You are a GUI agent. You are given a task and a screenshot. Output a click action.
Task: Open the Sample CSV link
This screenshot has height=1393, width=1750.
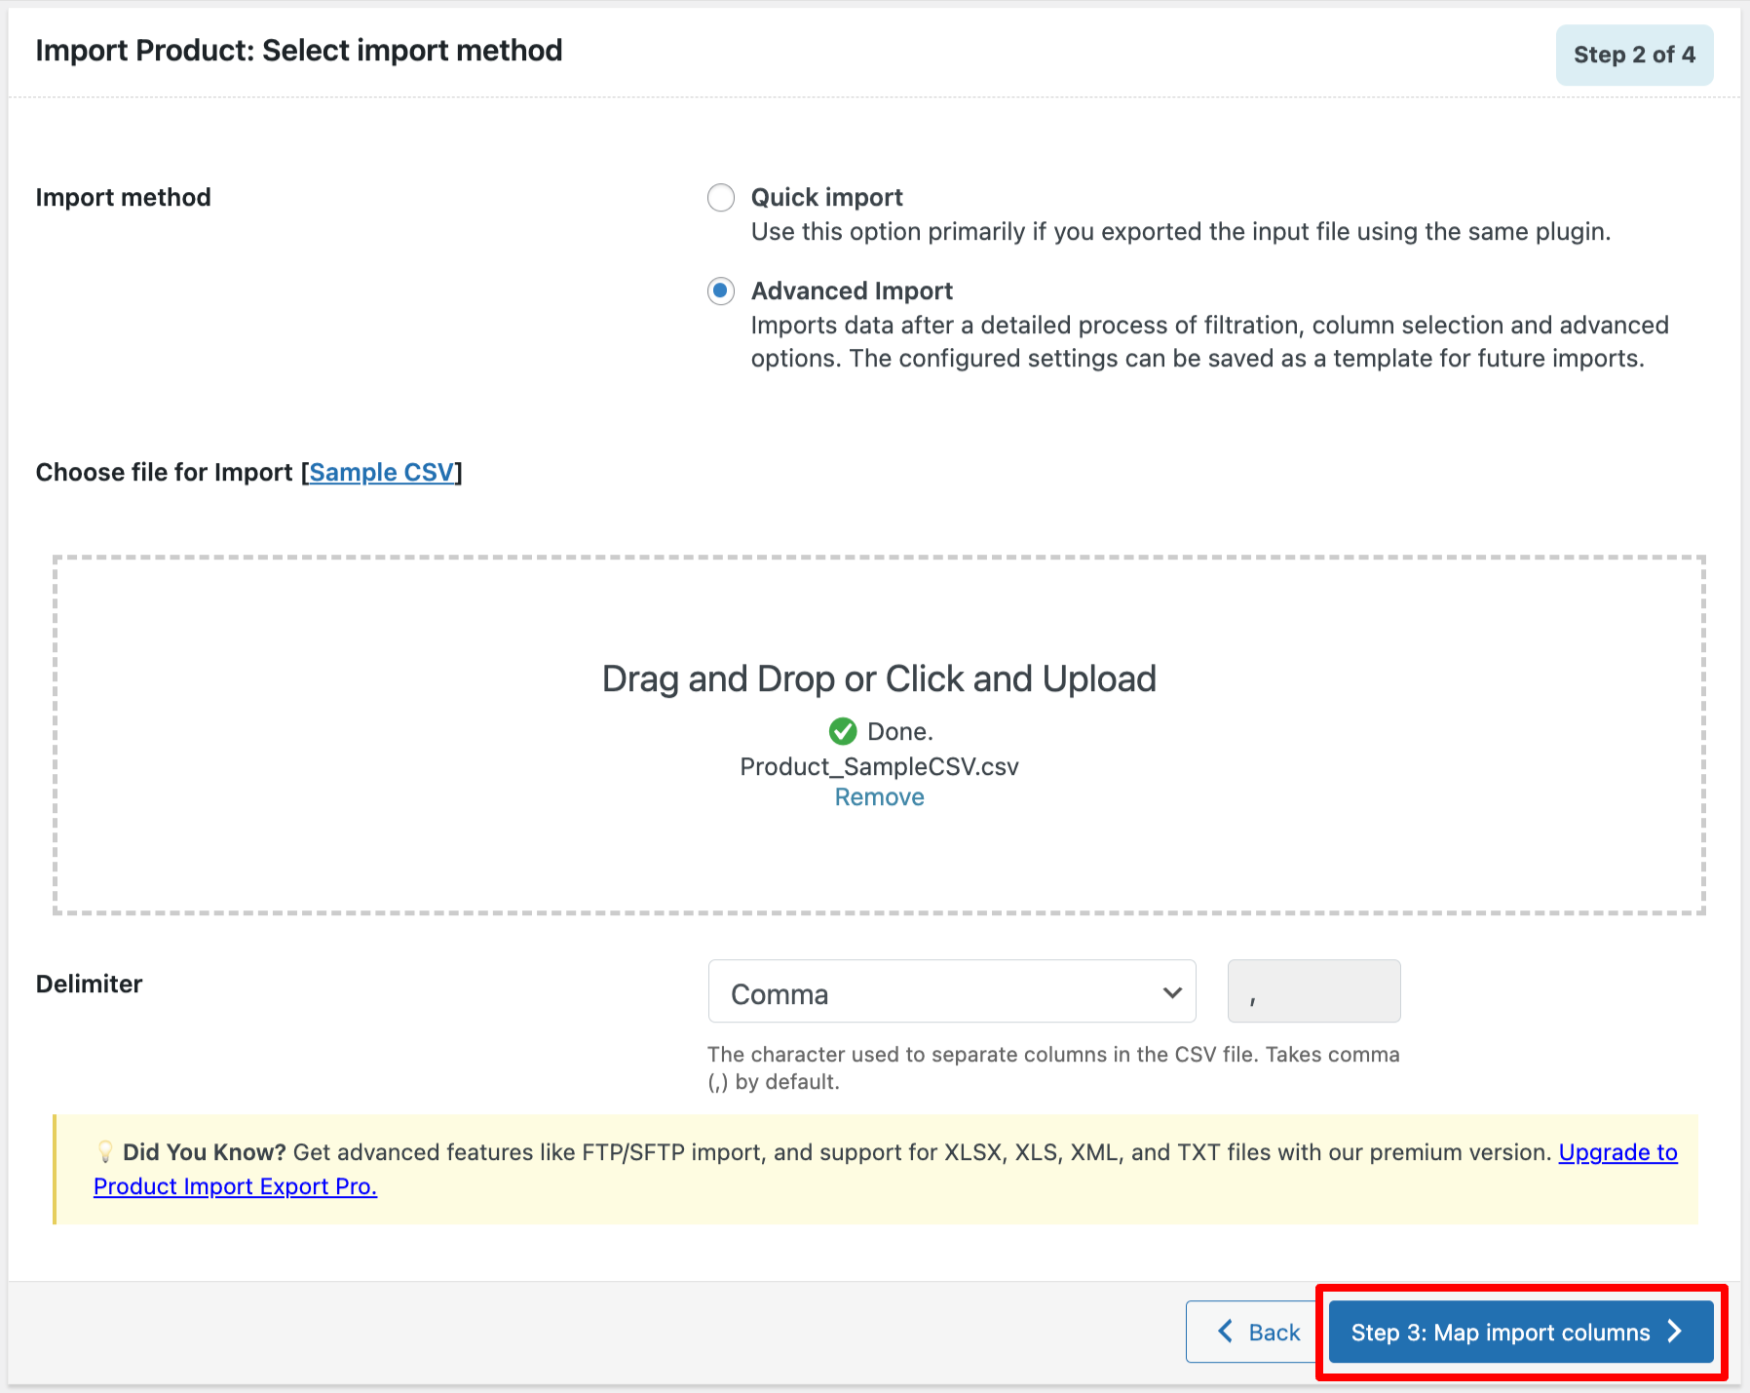tap(382, 472)
